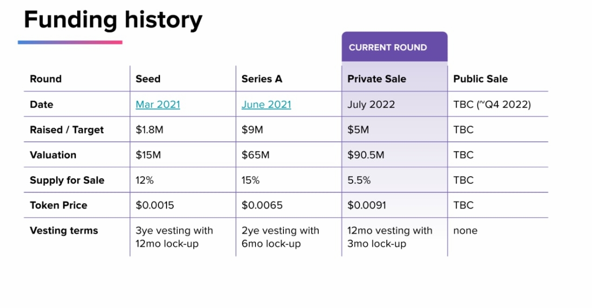Image resolution: width=592 pixels, height=308 pixels.
Task: Click the Raised / Target row label
Action: 67,130
